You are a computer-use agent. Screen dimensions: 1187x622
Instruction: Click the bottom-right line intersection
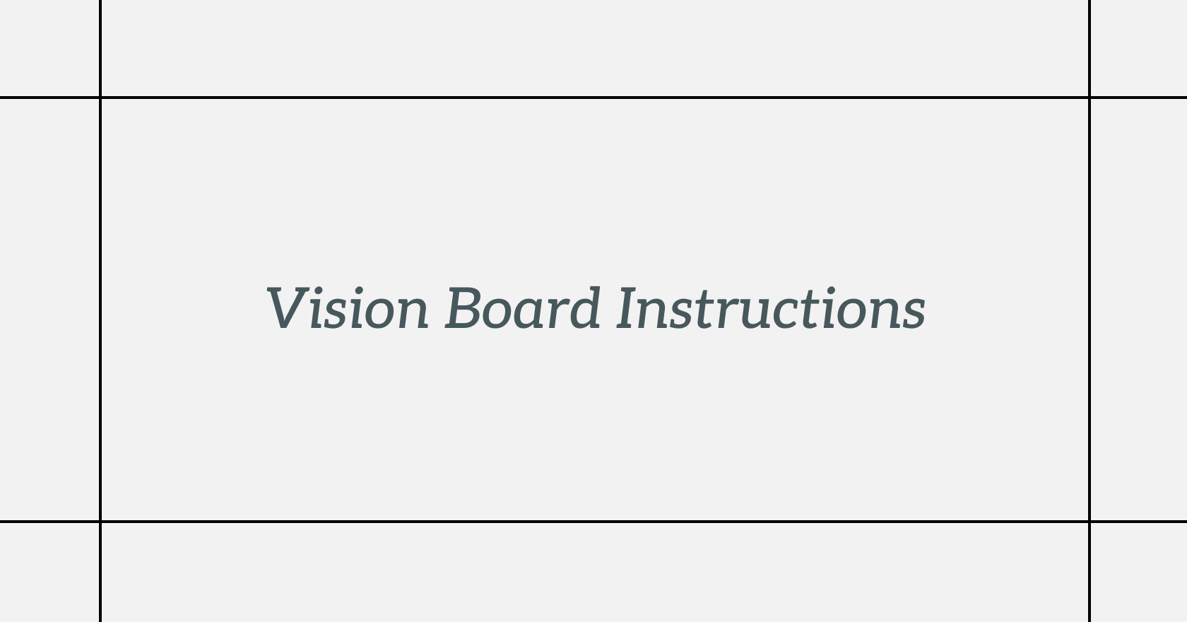tap(1089, 522)
